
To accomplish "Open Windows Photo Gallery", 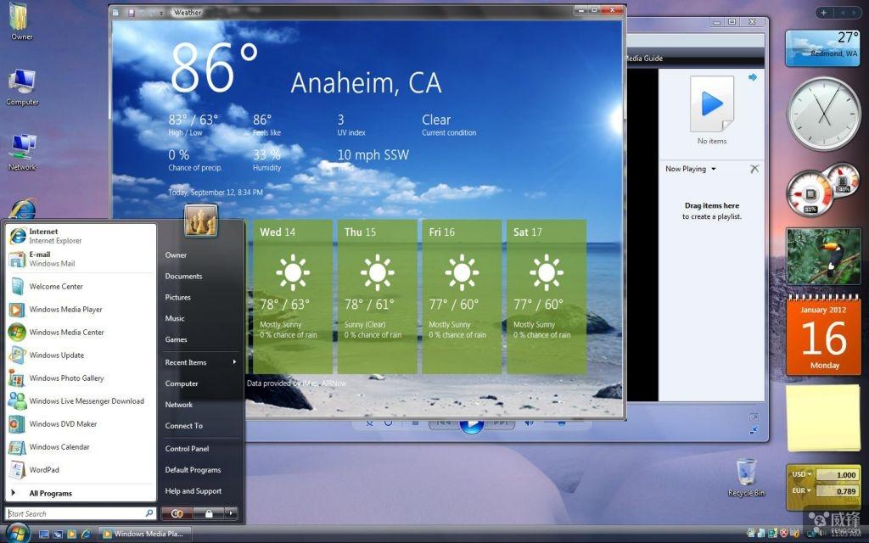I will pos(81,378).
